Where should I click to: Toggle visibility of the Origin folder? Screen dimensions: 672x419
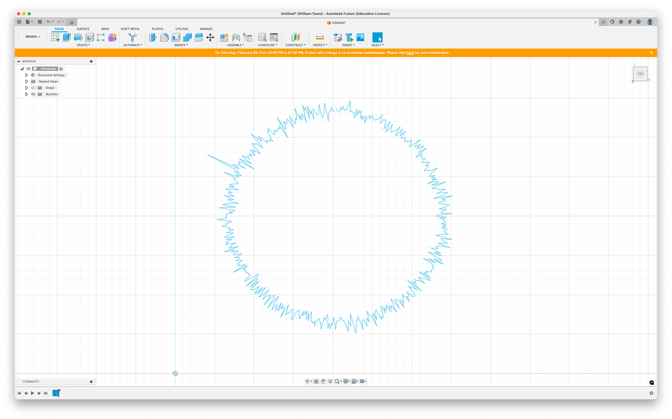point(33,88)
